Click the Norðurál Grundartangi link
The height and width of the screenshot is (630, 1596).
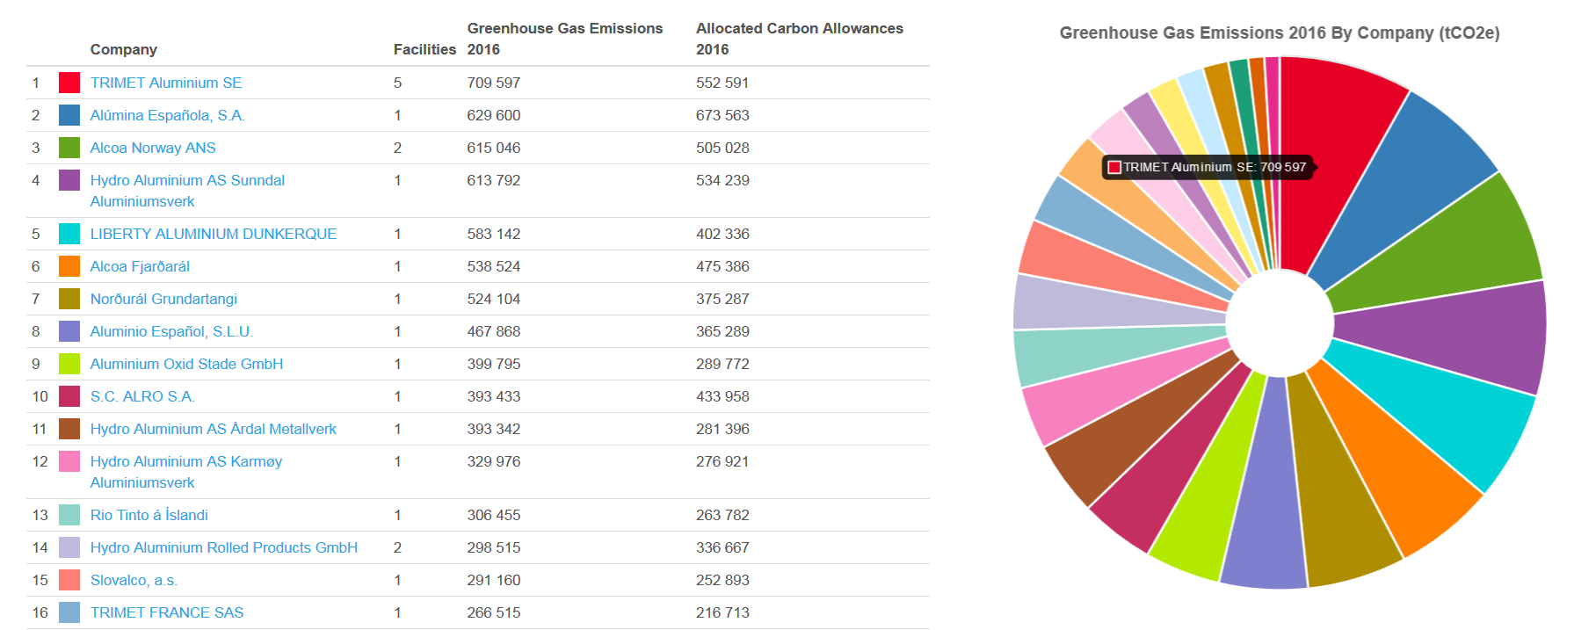coord(163,299)
